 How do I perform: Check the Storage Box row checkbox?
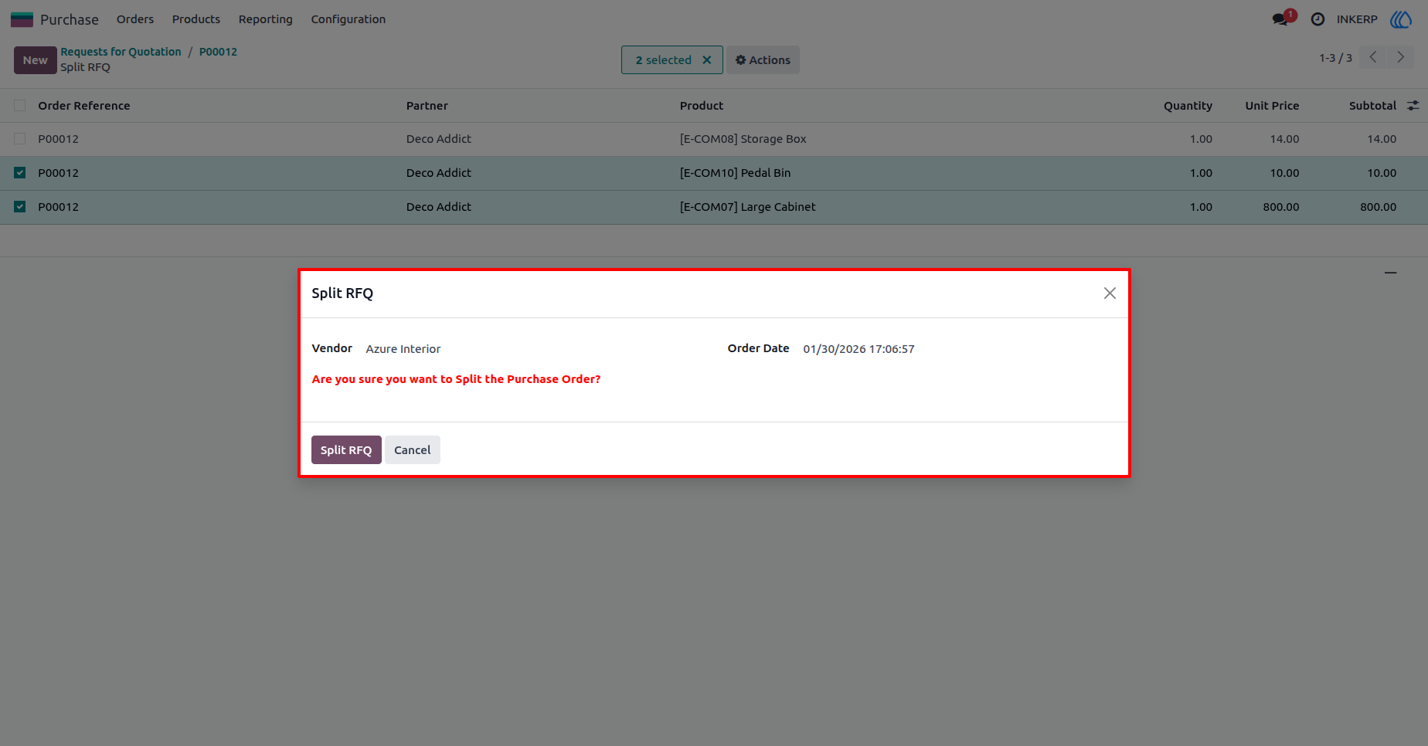point(20,139)
